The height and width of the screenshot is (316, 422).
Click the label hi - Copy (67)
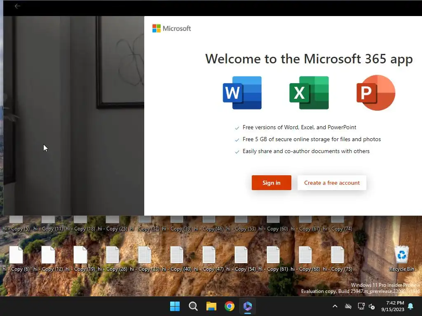(x=305, y=229)
